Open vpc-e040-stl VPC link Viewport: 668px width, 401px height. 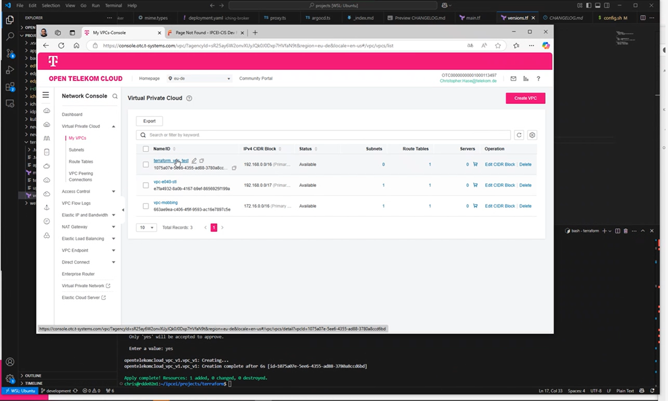[165, 182]
